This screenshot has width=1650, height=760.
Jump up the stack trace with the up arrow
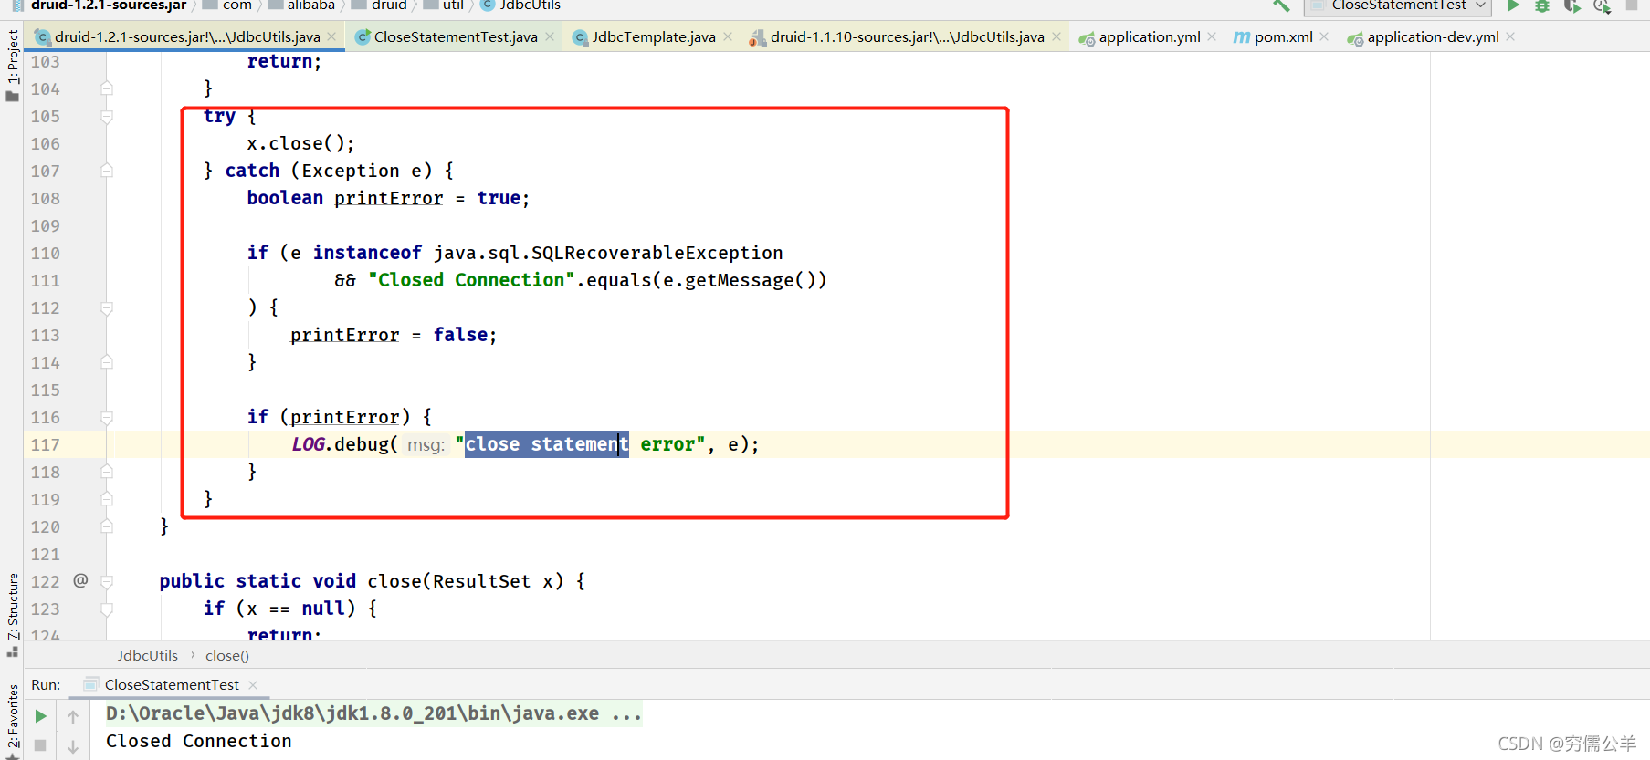[73, 717]
